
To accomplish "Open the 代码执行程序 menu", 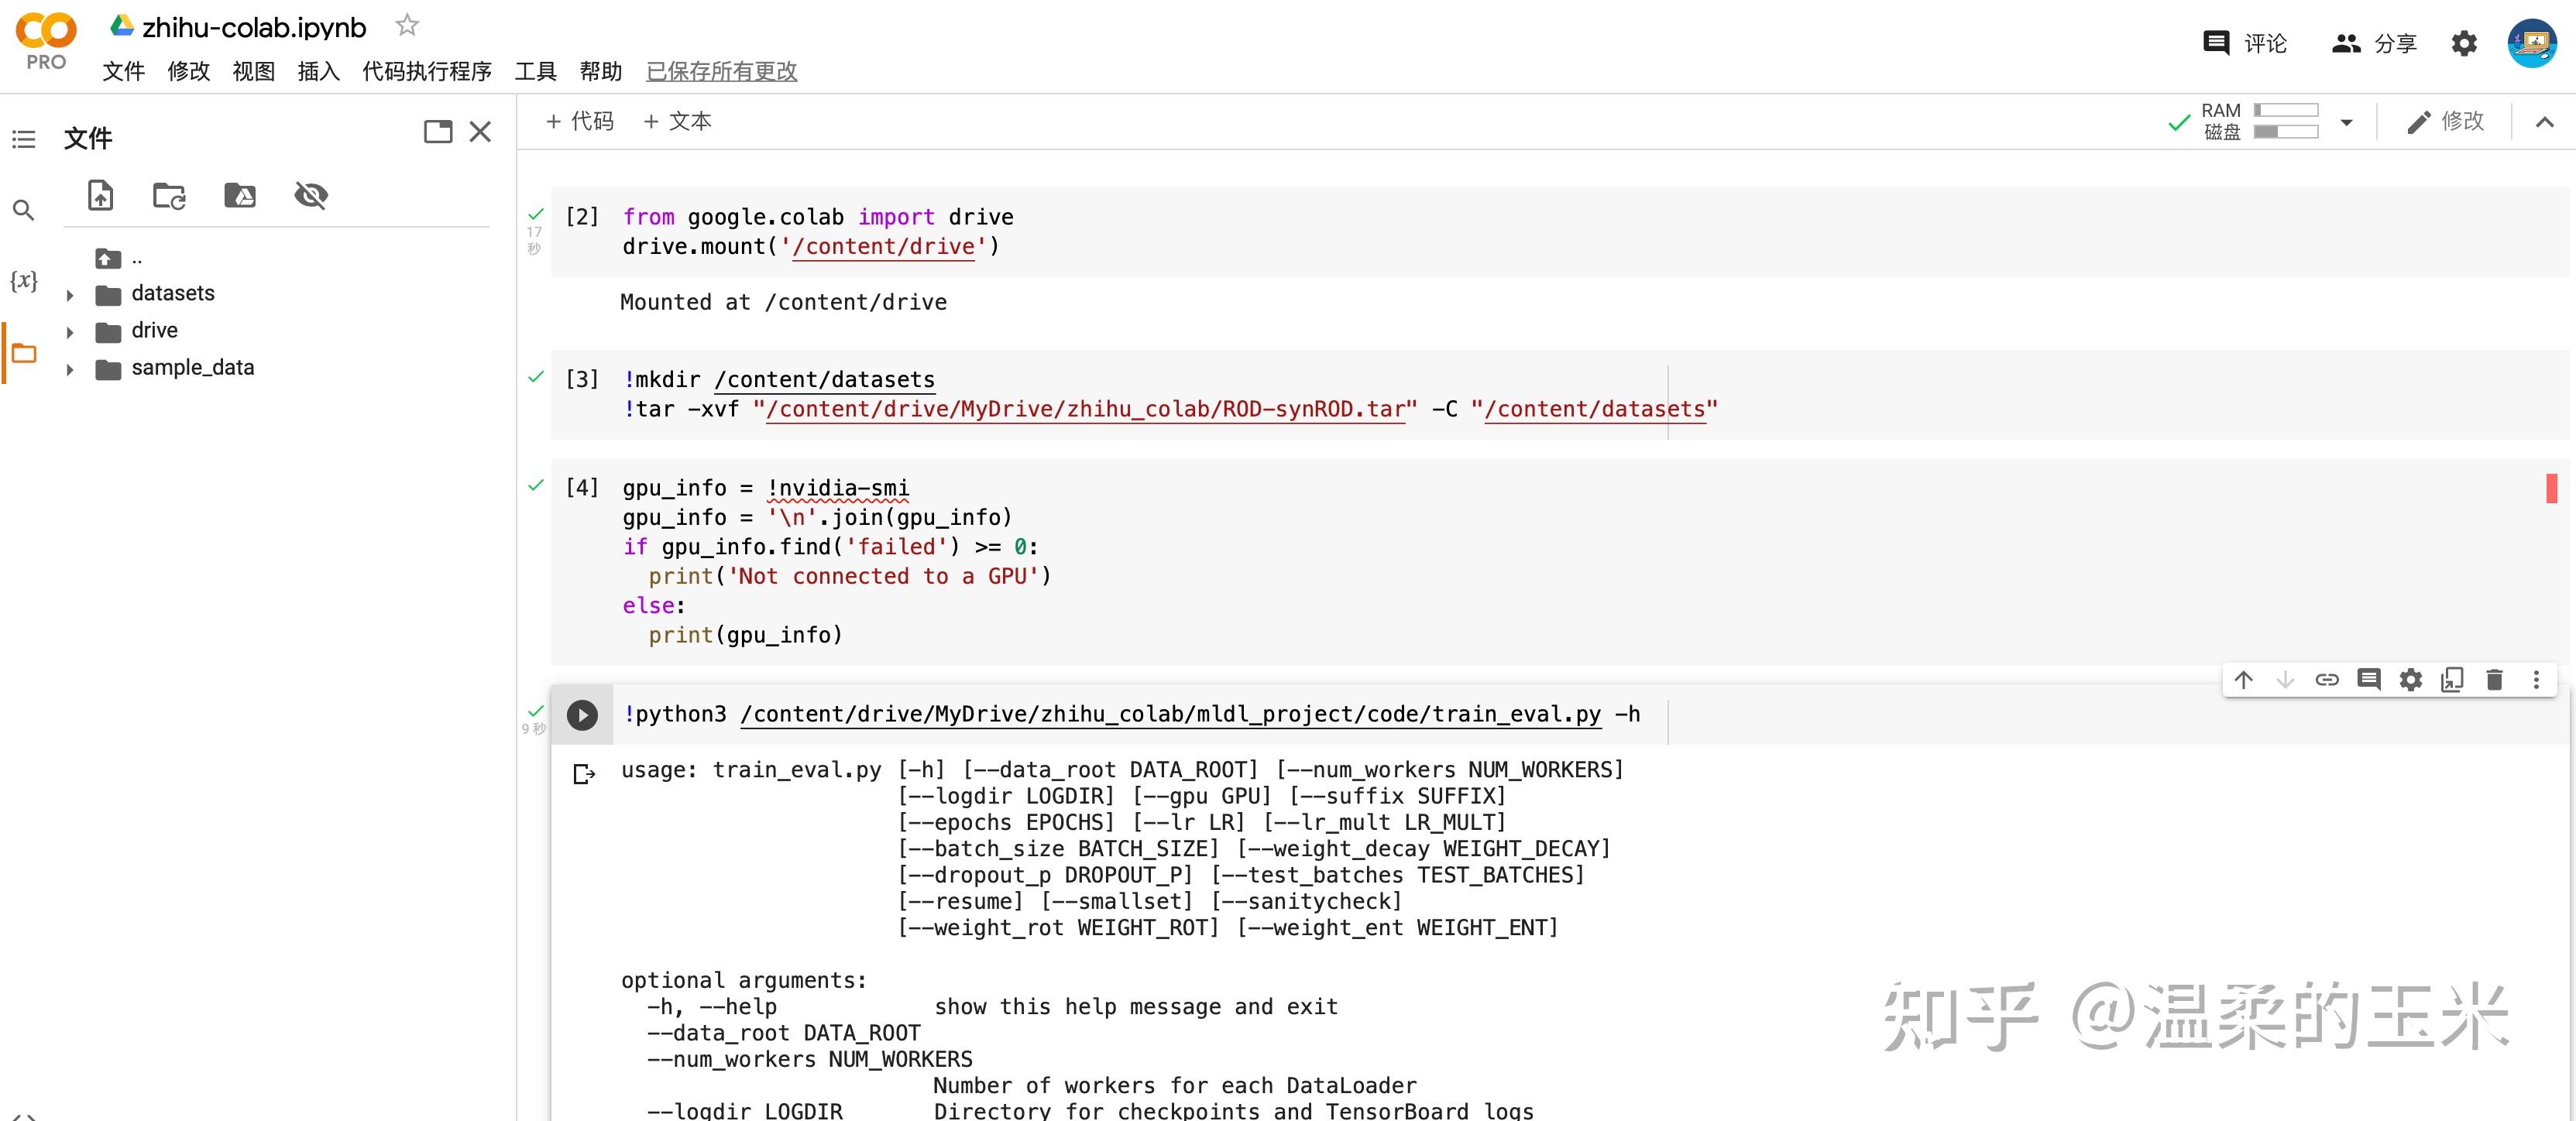I will 427,71.
